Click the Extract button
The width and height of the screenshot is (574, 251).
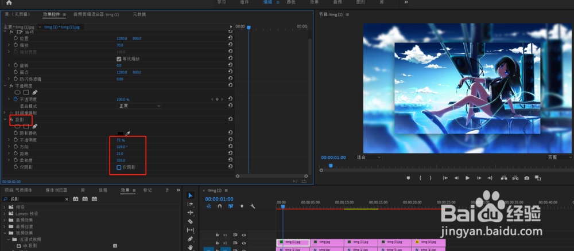pos(515,178)
